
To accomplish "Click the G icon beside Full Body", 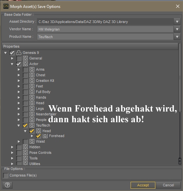I will [x=32, y=92].
